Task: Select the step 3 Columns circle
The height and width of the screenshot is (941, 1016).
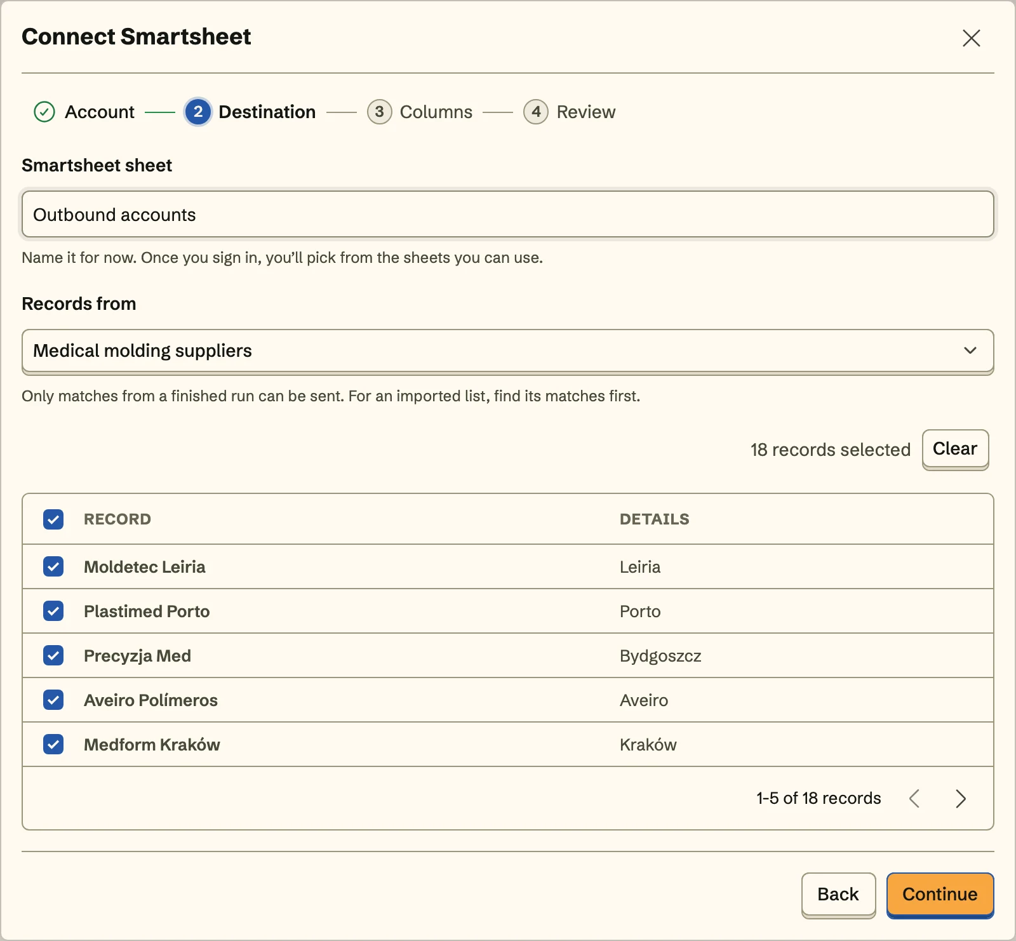Action: (x=379, y=112)
